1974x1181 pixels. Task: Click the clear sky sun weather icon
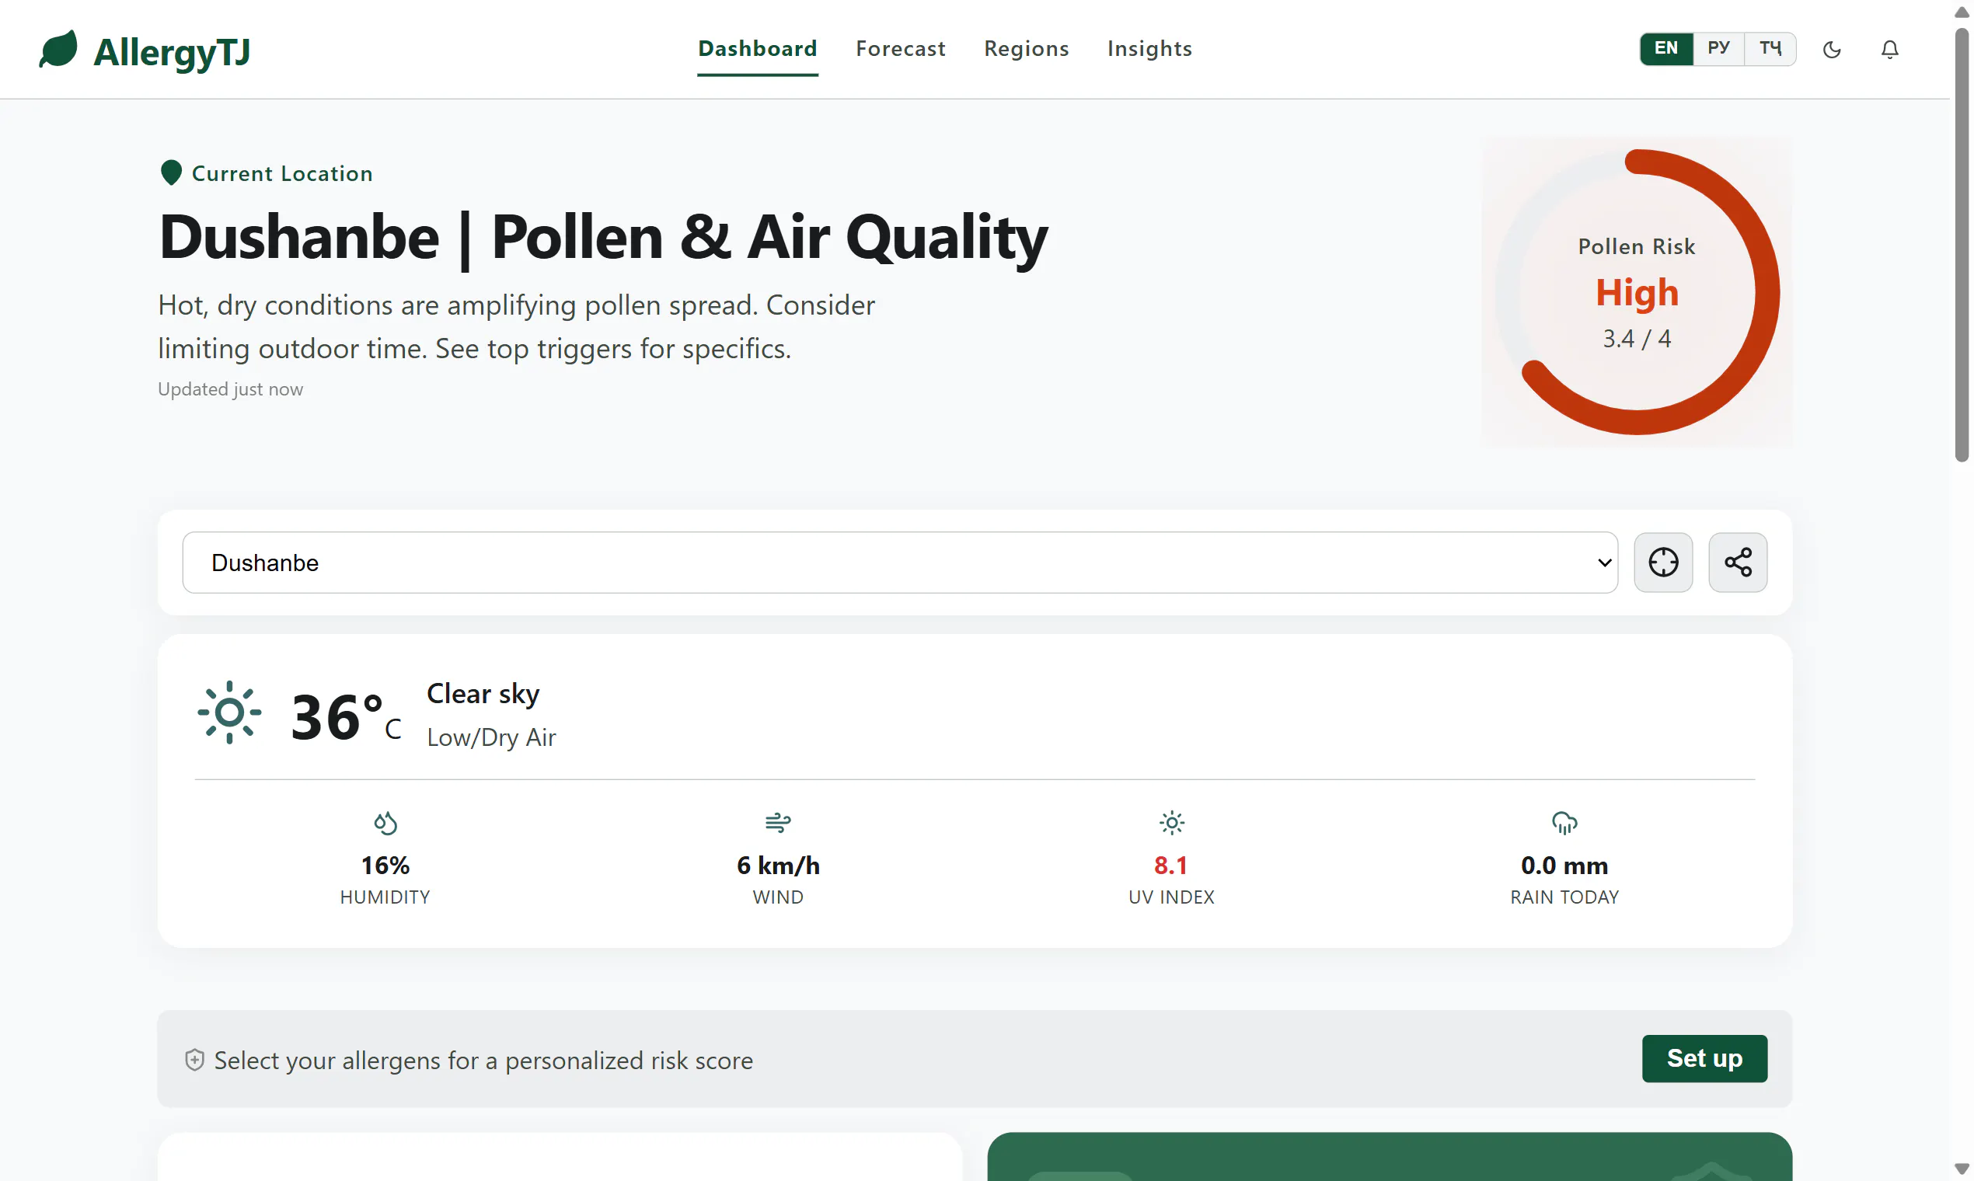click(229, 712)
